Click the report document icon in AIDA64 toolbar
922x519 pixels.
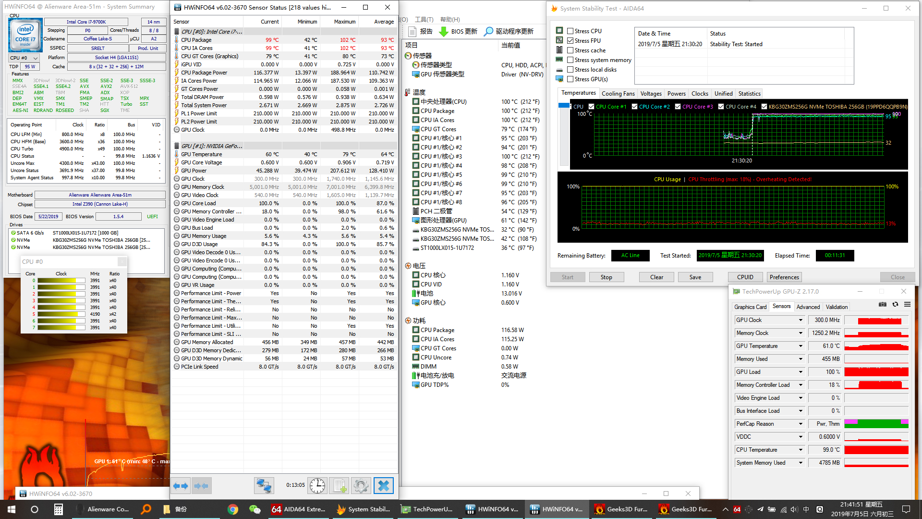point(412,31)
